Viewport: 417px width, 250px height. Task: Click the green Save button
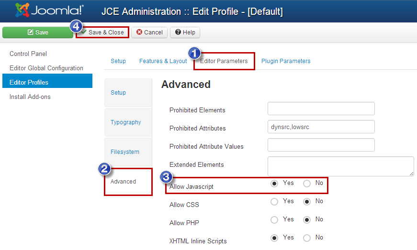[38, 33]
